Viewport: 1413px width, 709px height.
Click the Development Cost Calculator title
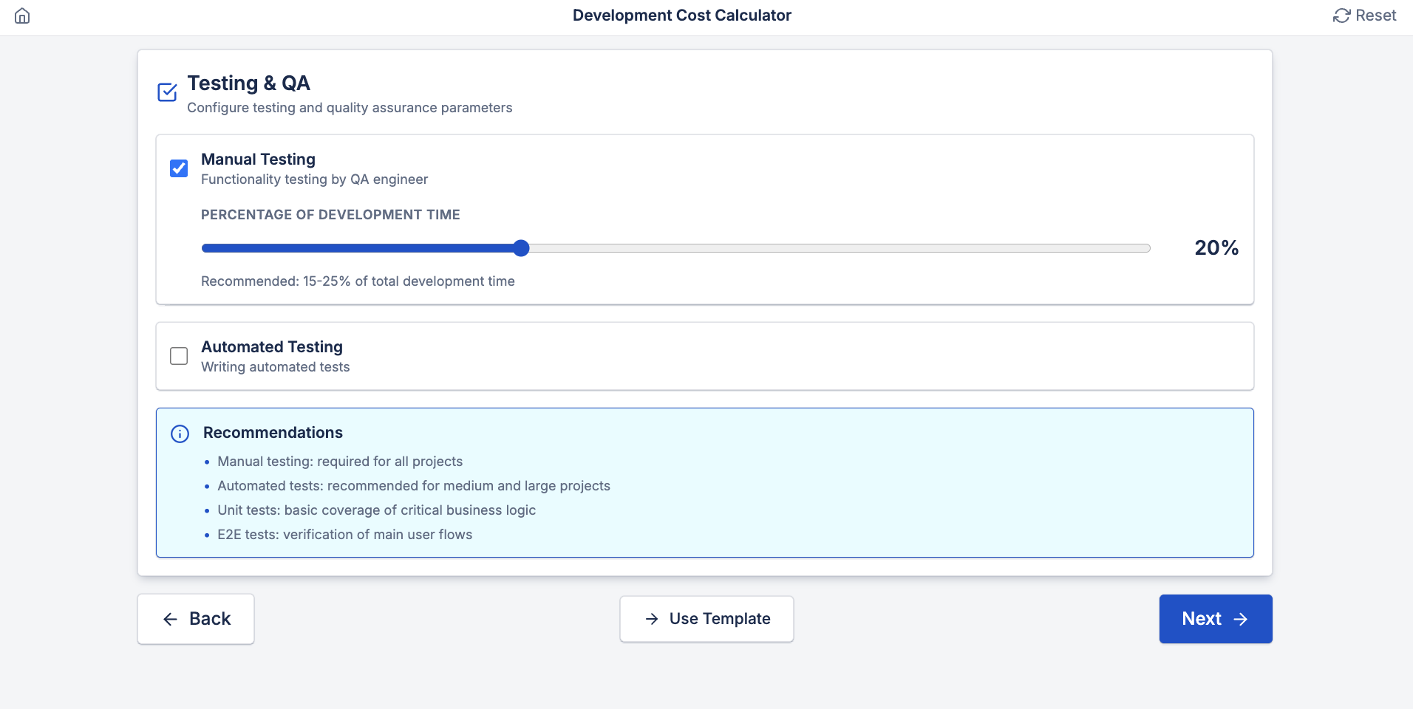[681, 15]
